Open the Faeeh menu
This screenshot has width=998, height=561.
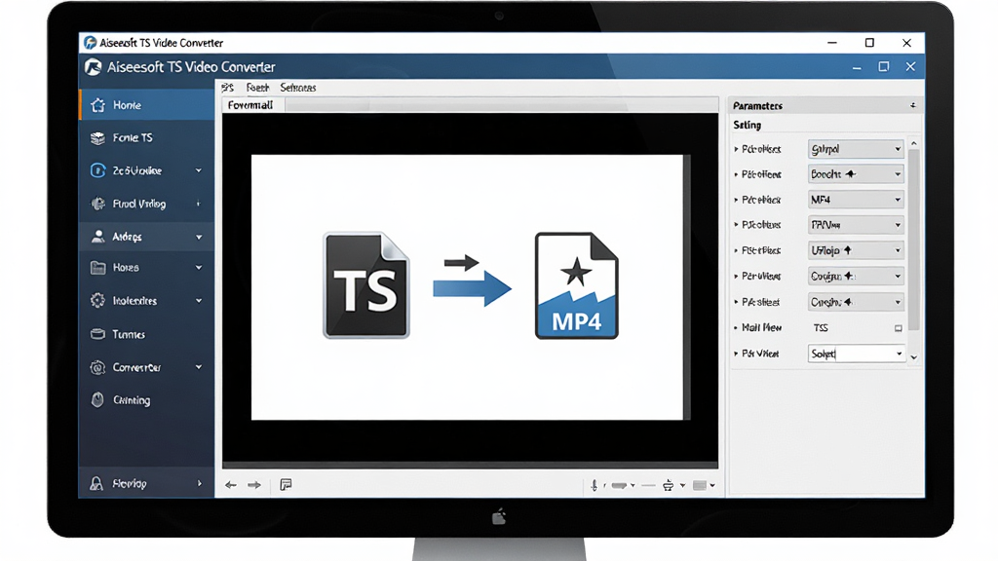(x=257, y=88)
